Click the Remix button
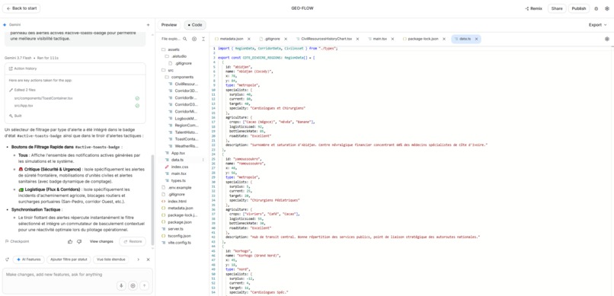 [x=533, y=8]
